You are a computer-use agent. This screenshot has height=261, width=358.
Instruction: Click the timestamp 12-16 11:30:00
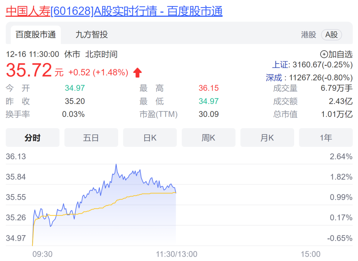(32, 54)
